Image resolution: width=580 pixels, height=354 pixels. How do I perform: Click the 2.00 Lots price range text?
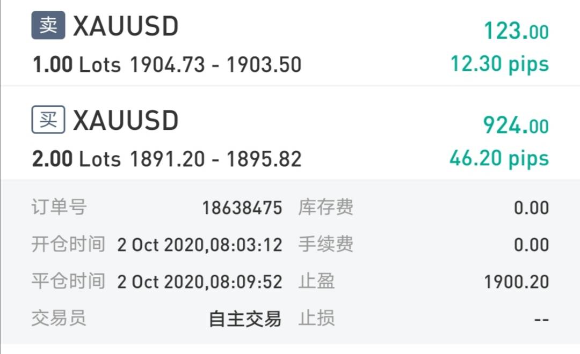tap(167, 159)
